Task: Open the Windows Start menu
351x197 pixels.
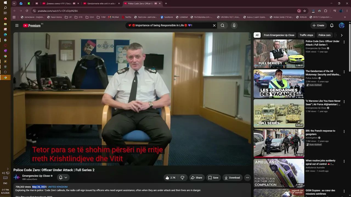Action: pos(5,2)
